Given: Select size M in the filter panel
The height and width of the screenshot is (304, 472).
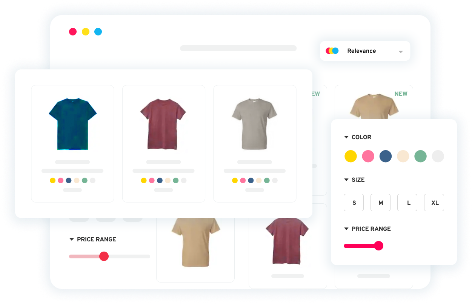Looking at the screenshot, I should [380, 203].
